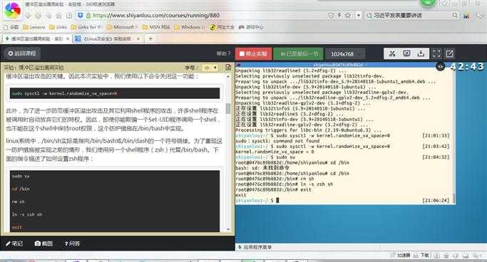
Task: Close the 《Linux及安全》 tab
Action: point(138,38)
